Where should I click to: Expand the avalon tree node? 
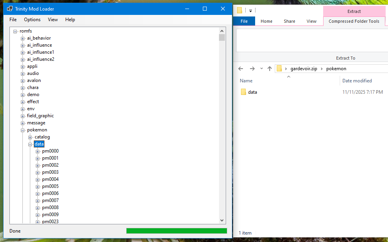22,81
